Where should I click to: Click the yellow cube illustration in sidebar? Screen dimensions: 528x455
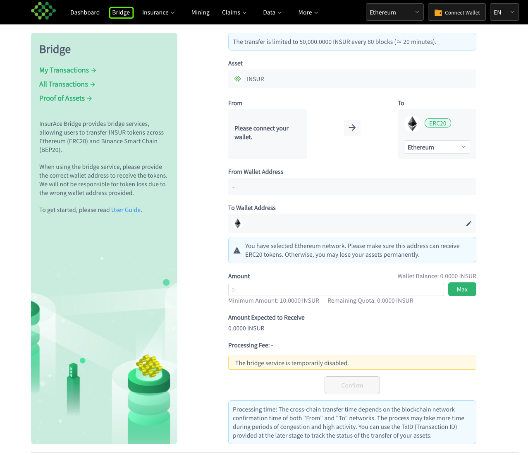[149, 366]
